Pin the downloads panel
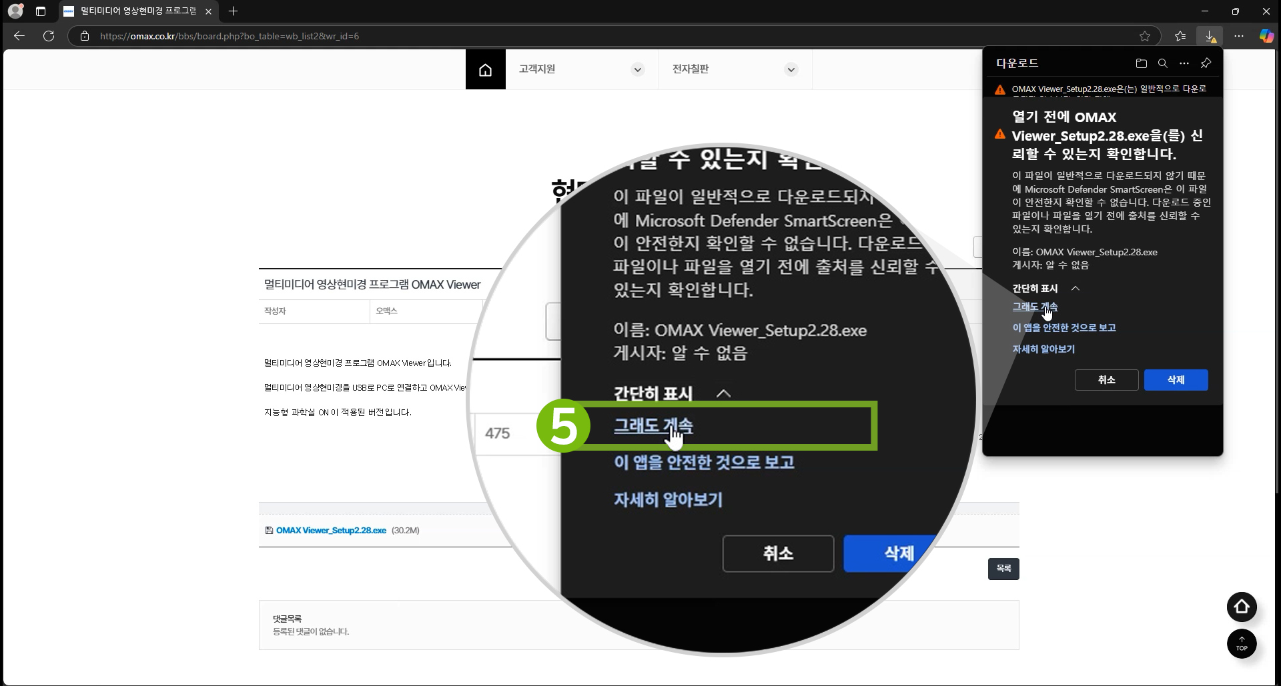The image size is (1281, 686). coord(1206,63)
